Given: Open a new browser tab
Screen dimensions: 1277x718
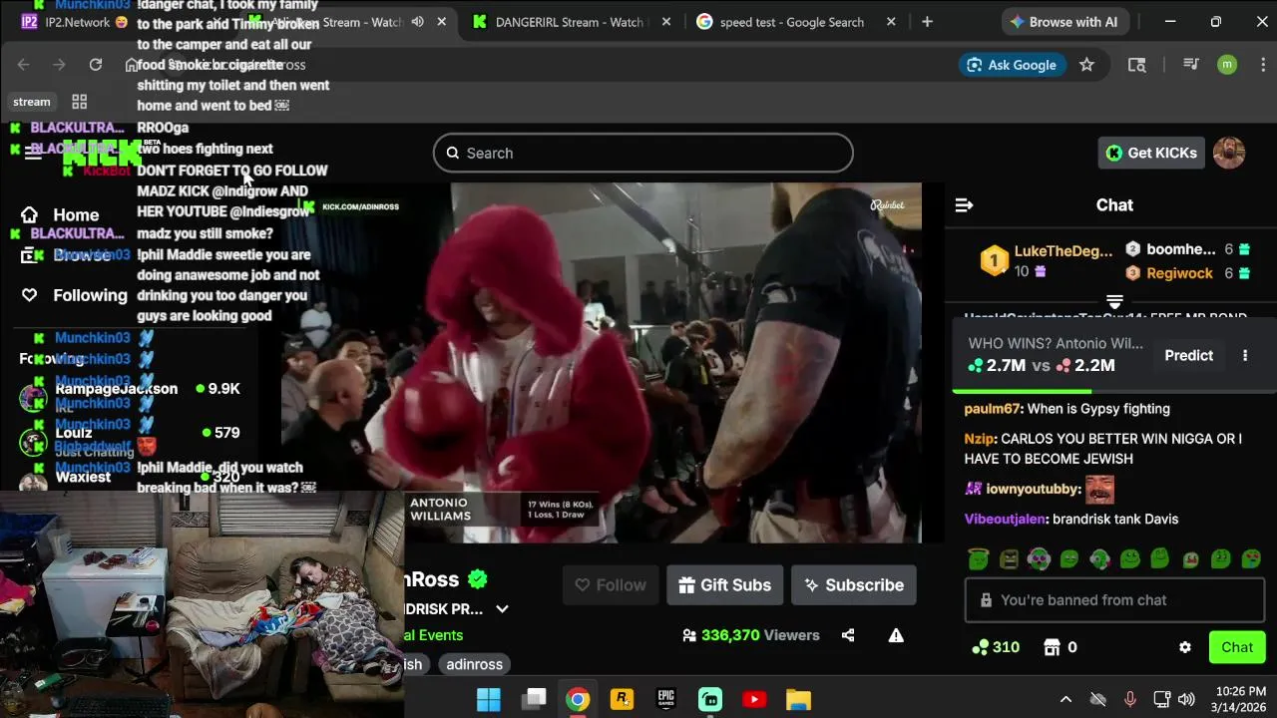Looking at the screenshot, I should [927, 22].
